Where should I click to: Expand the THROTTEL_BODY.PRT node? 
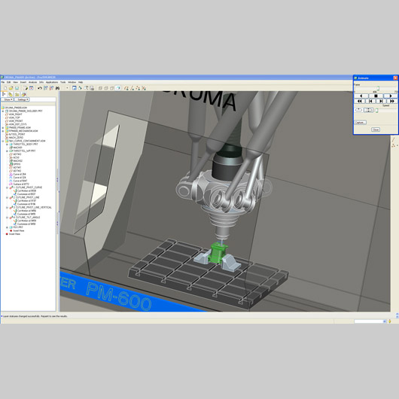7,145
